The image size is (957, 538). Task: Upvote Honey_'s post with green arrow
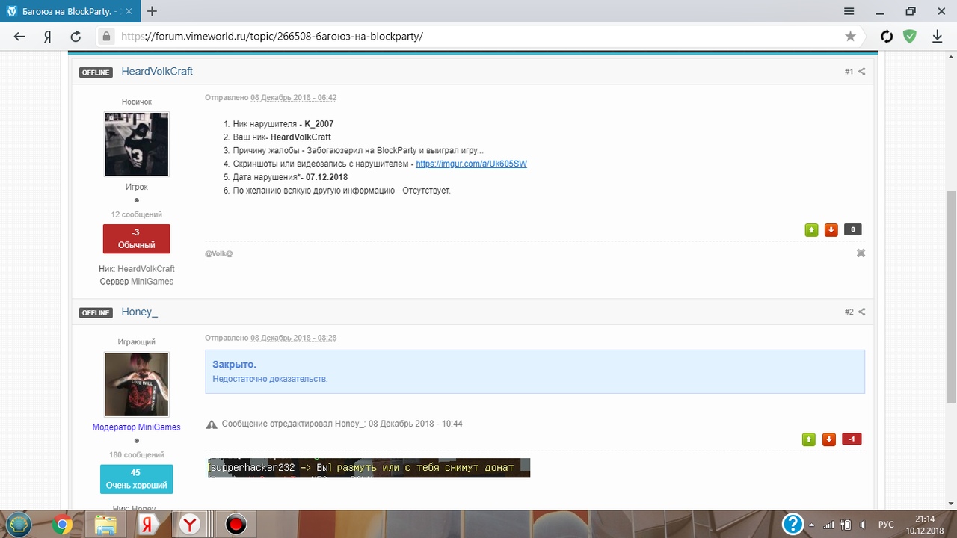tap(809, 439)
